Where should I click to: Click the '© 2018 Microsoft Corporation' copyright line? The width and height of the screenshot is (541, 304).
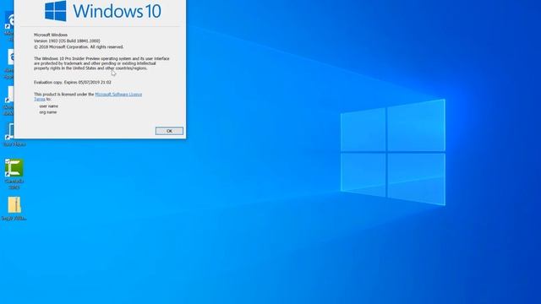click(x=79, y=46)
